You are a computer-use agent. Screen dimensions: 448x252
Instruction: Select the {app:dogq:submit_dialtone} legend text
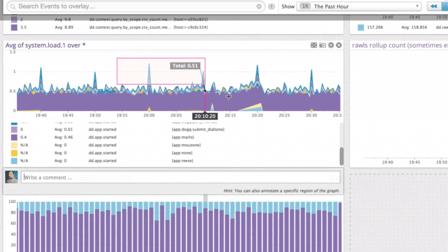(198, 130)
